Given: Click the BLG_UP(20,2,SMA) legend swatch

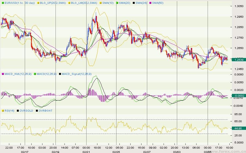Looking at the screenshot, I should click(x=38, y=3).
